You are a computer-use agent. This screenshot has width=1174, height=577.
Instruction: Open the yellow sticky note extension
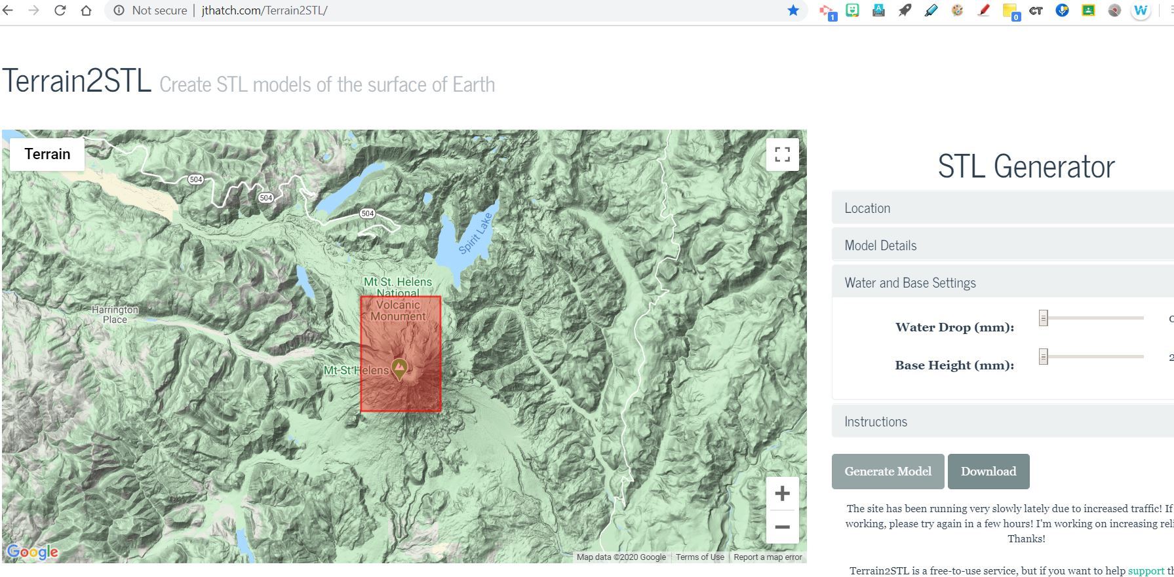[1010, 11]
